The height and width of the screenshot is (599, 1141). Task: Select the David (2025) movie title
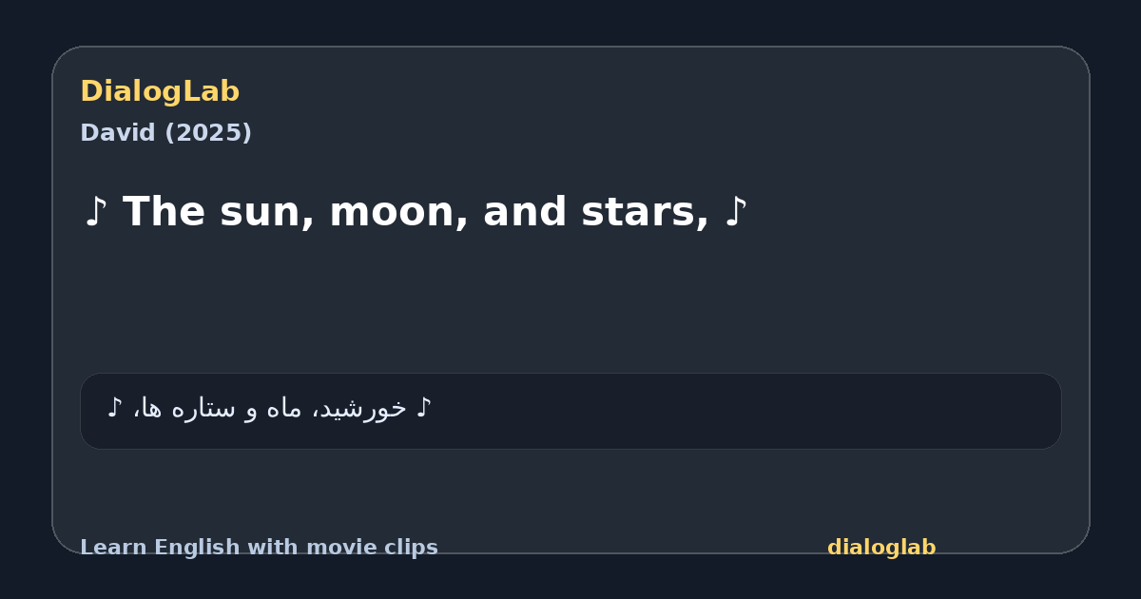coord(165,133)
